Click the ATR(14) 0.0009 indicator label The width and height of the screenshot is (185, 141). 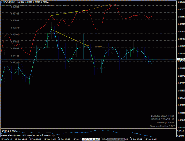tap(9, 131)
